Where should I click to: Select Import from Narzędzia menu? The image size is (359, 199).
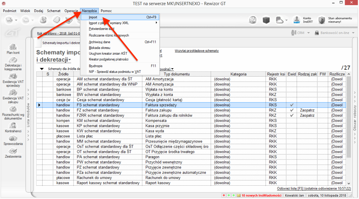click(x=93, y=17)
